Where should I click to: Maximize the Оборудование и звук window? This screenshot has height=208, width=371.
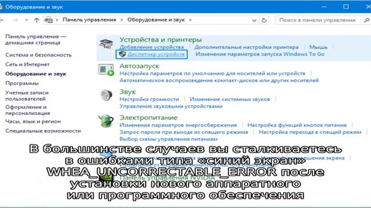point(346,6)
